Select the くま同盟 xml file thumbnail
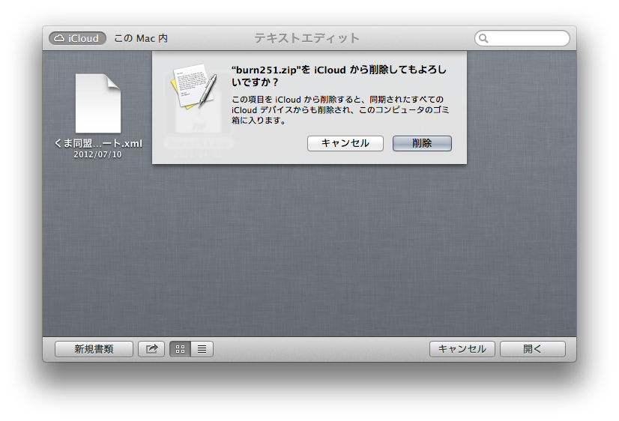Viewport: 619px width, 421px height. (x=98, y=103)
